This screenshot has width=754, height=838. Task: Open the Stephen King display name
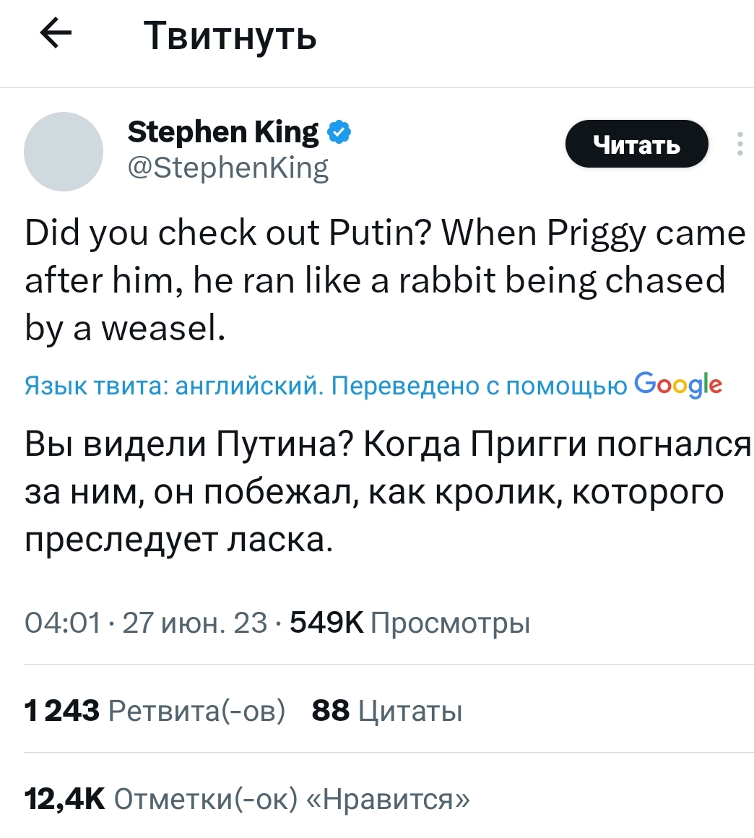(222, 132)
